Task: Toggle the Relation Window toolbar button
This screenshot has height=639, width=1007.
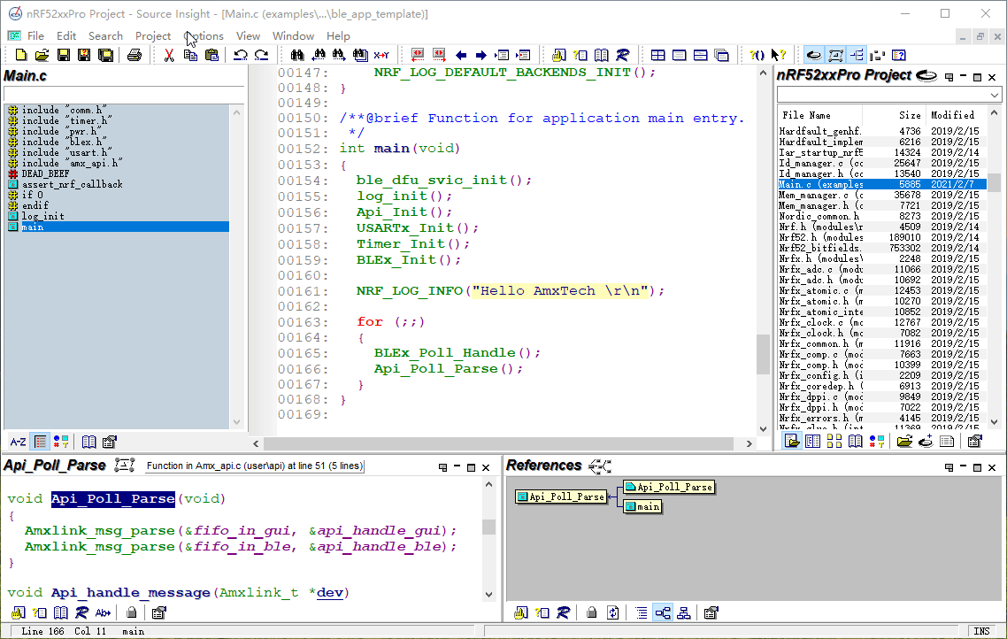Action: pyautogui.click(x=856, y=55)
